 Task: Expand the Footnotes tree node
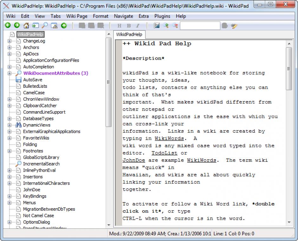point(10,151)
